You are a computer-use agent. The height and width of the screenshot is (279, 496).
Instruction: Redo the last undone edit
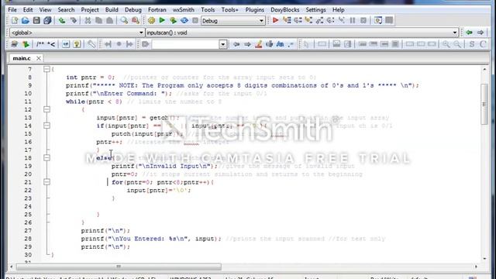[73, 21]
